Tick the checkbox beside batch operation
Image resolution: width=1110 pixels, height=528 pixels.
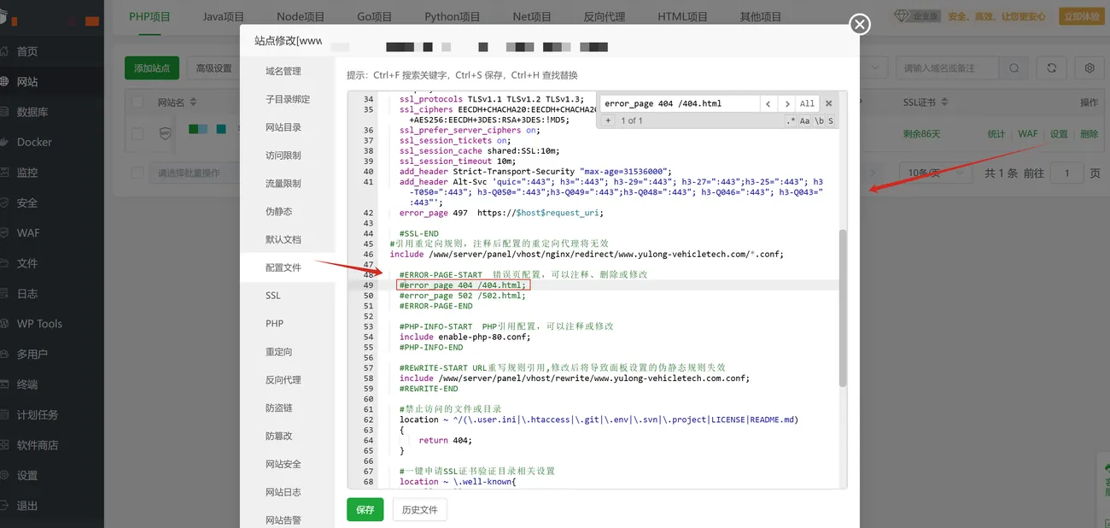(137, 173)
